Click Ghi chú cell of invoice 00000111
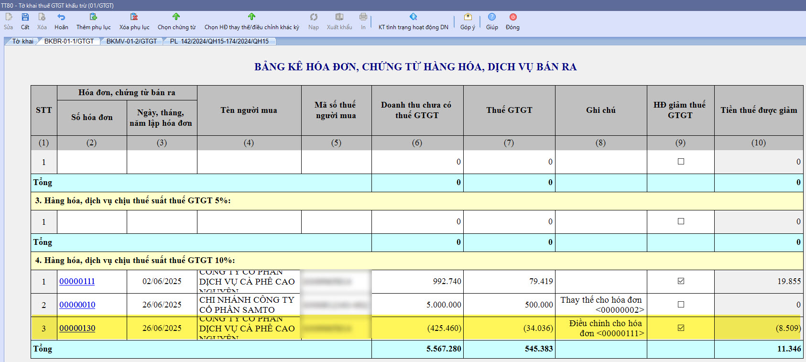806x362 pixels. tap(600, 282)
